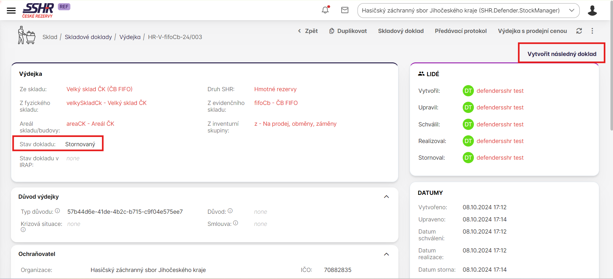Click the info icon beside Důvod
Image resolution: width=613 pixels, height=279 pixels.
coord(230,211)
